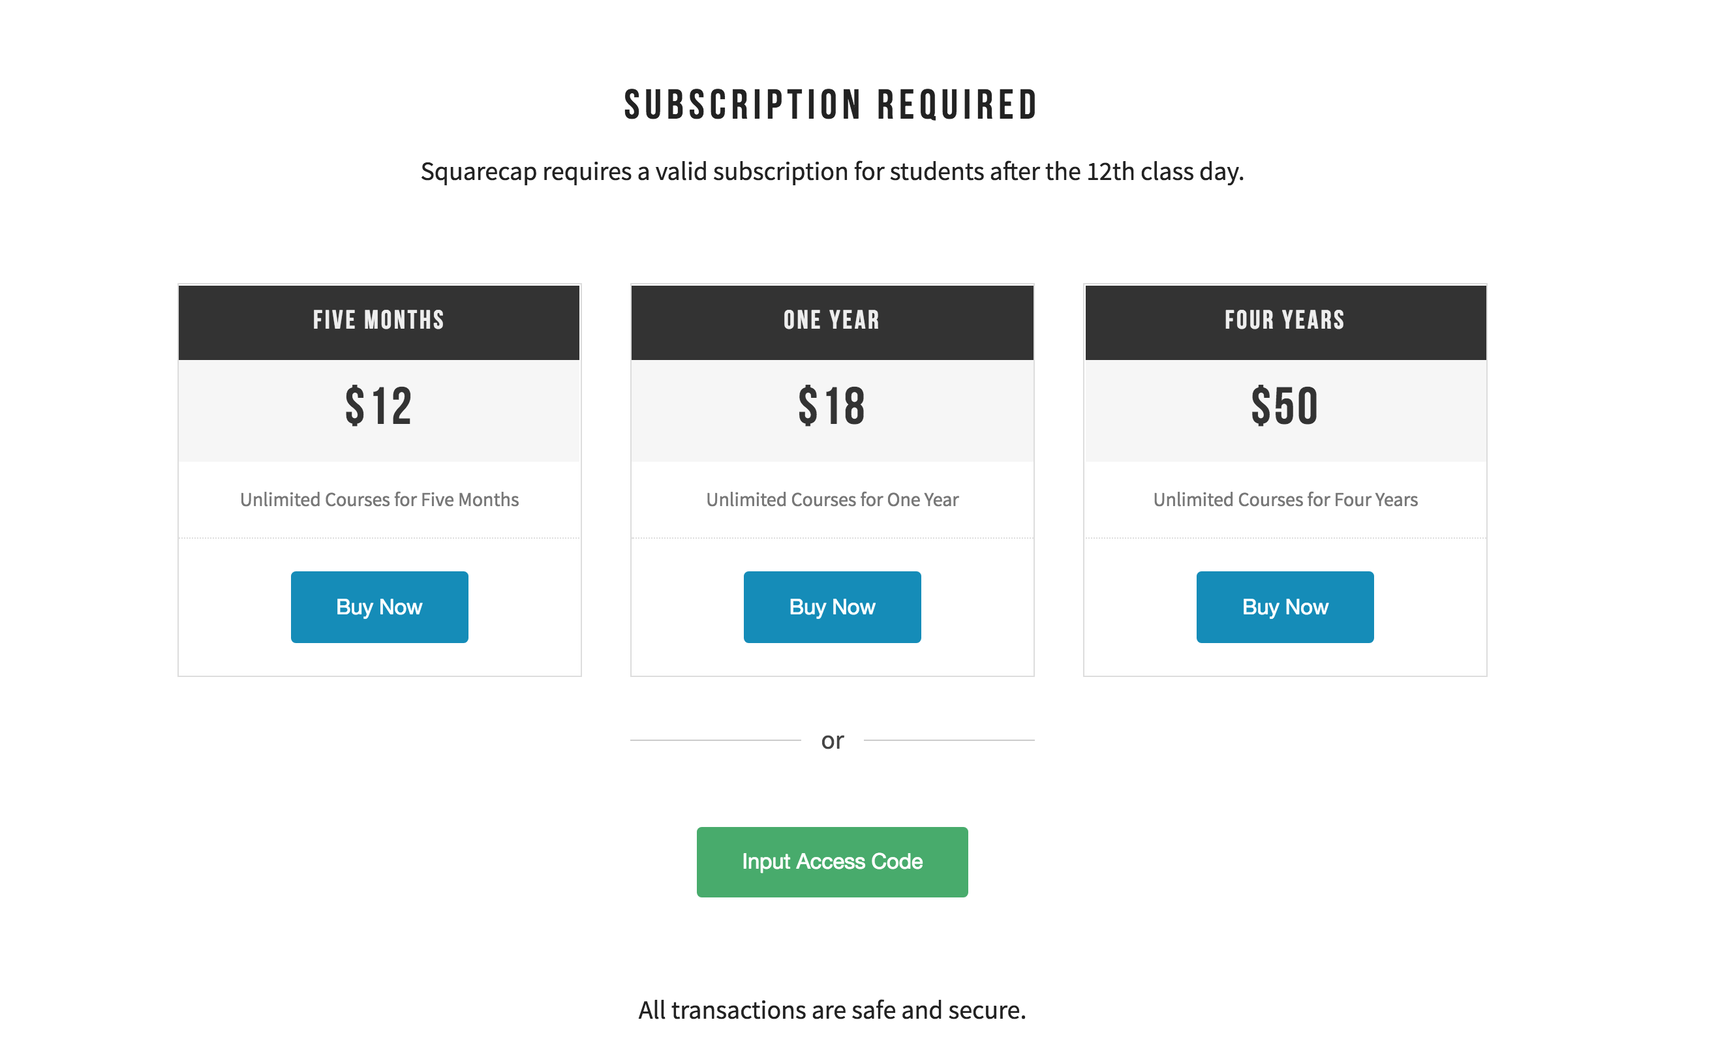This screenshot has width=1716, height=1037.
Task: Click the Unlimited Courses for One Year text
Action: pyautogui.click(x=831, y=500)
